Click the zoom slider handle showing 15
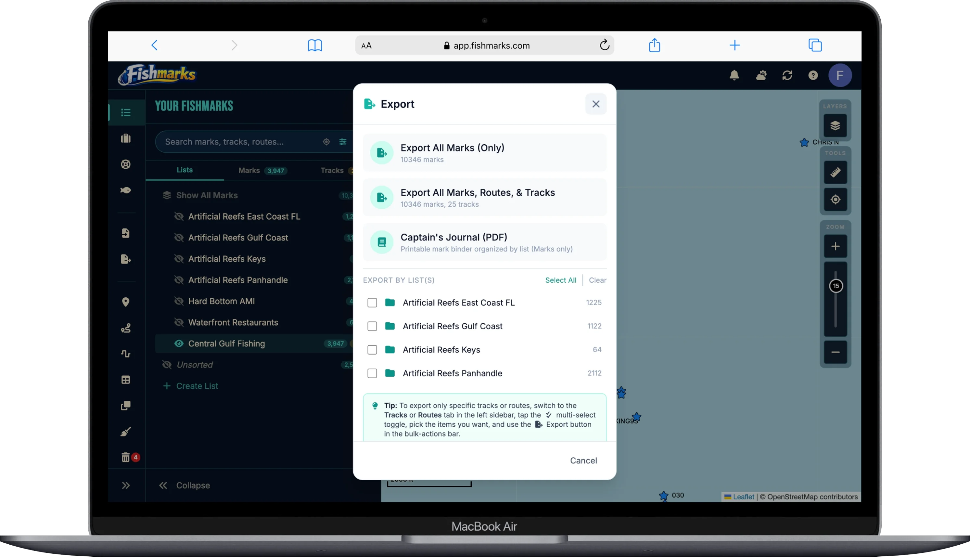Viewport: 970px width, 557px height. coord(836,286)
